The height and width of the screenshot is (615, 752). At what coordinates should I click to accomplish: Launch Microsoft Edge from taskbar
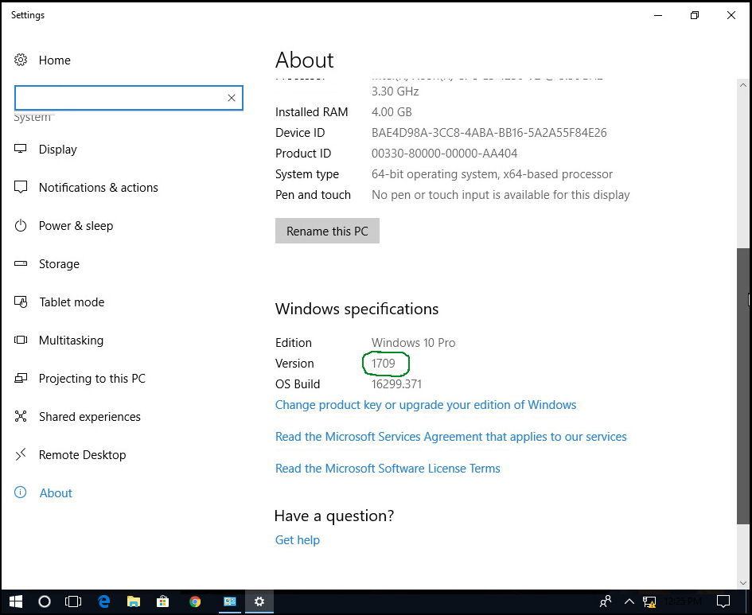(104, 601)
